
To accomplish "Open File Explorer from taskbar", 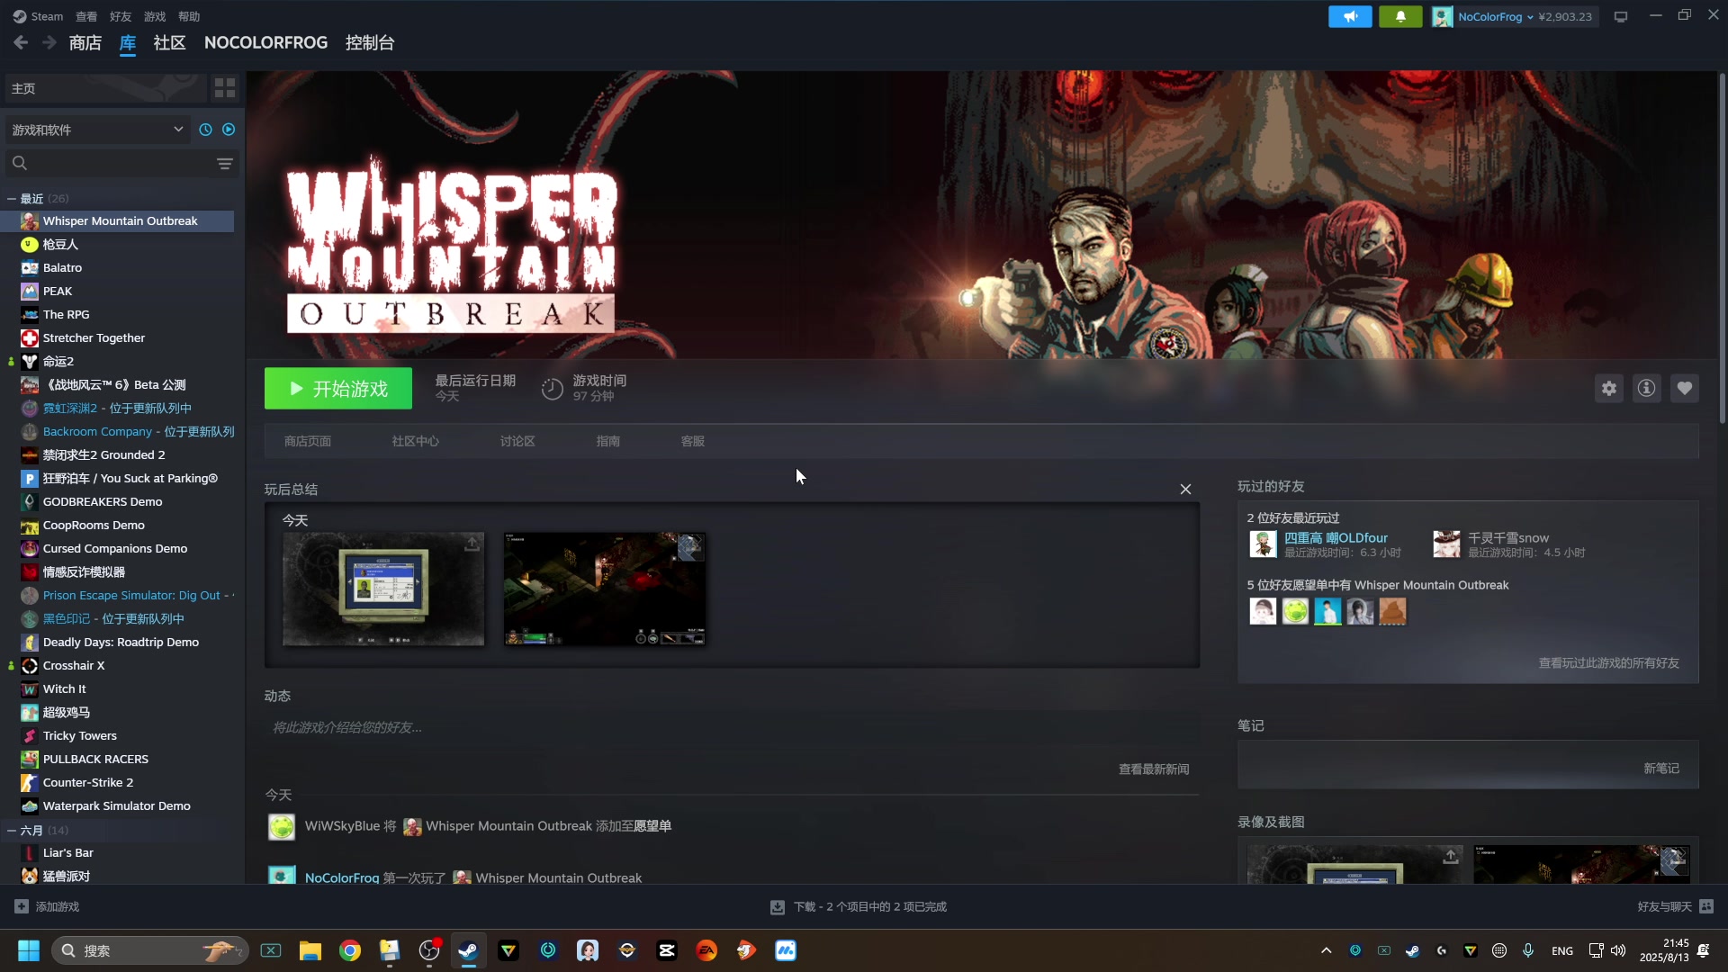I will (310, 950).
